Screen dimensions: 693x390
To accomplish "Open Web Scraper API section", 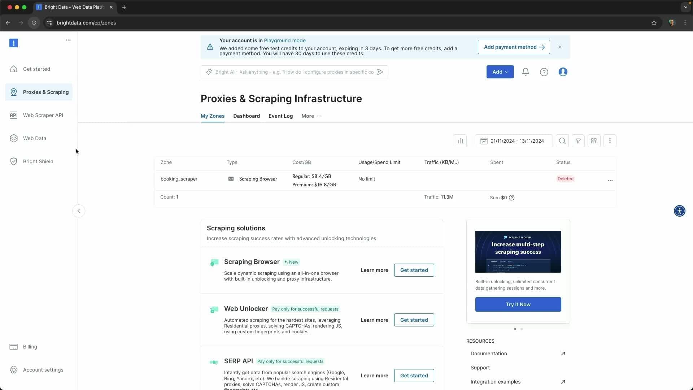I will [39, 115].
